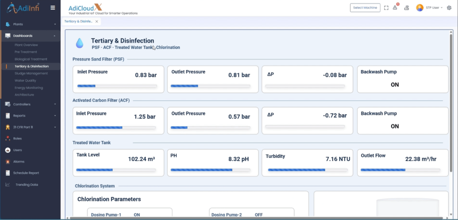This screenshot has height=220, width=458.
Task: Open the settings gear icon
Action: click(x=449, y=8)
